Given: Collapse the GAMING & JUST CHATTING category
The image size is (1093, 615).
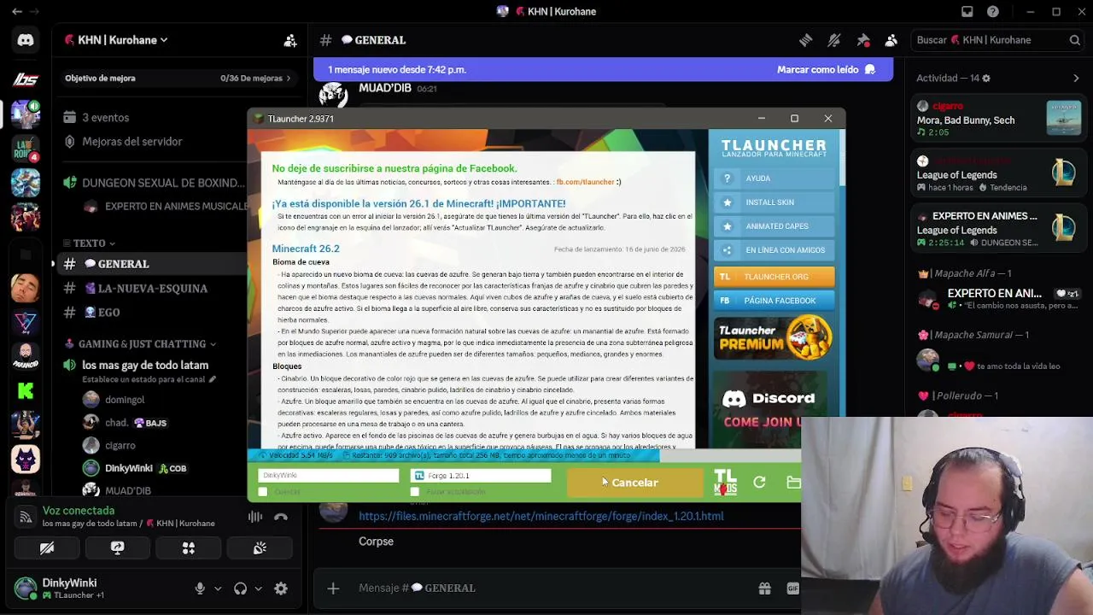Looking at the screenshot, I should pyautogui.click(x=141, y=343).
